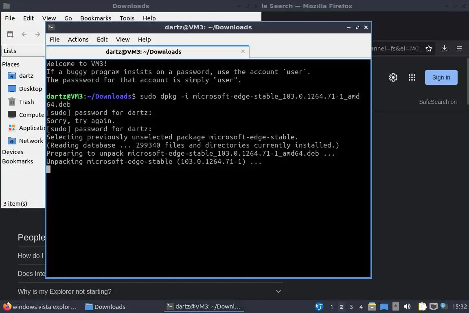Open the View menu in the terminal
This screenshot has height=313, width=469.
pyautogui.click(x=123, y=40)
